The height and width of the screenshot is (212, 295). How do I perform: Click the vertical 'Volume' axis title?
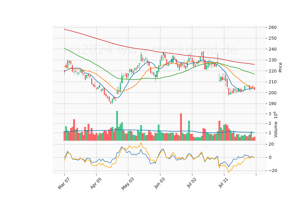276,130
